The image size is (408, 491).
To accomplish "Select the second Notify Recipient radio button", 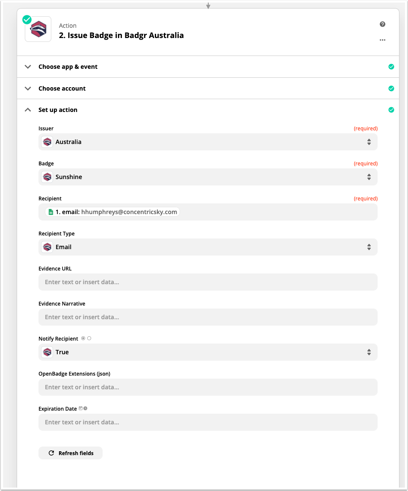I will pyautogui.click(x=89, y=338).
